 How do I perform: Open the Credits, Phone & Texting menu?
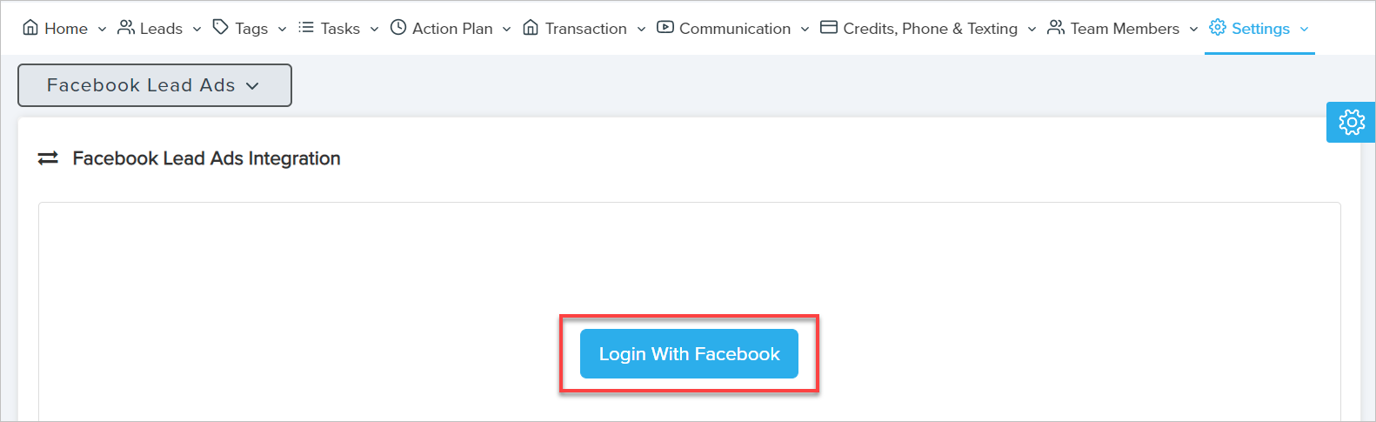tap(930, 29)
